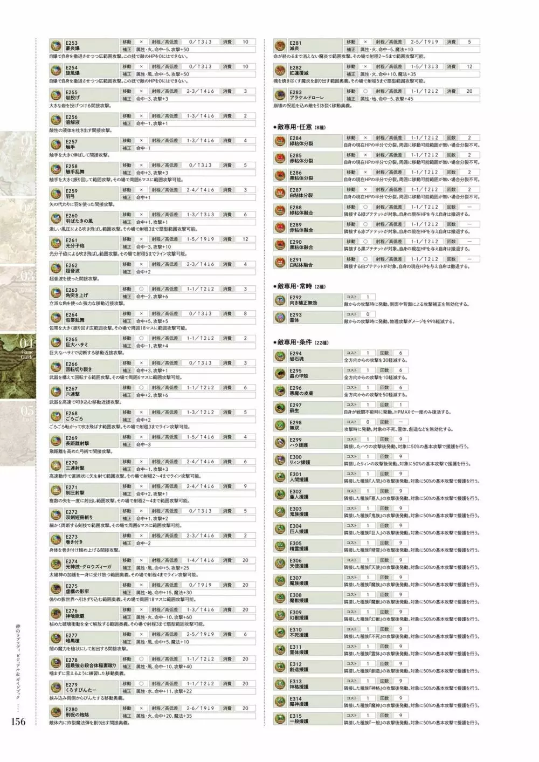Select the E280 刑死の抱絡 skill icon
Viewport: 539px width, 762px height.
(x=56, y=712)
